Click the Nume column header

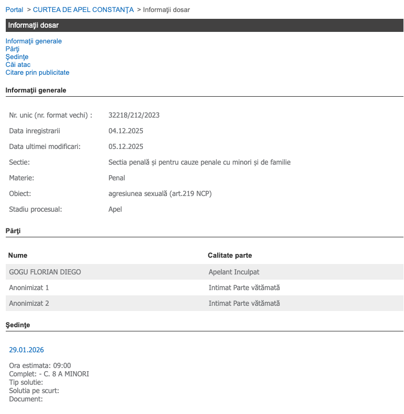click(18, 255)
